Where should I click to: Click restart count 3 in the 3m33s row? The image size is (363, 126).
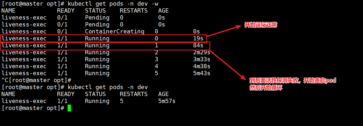(x=156, y=59)
